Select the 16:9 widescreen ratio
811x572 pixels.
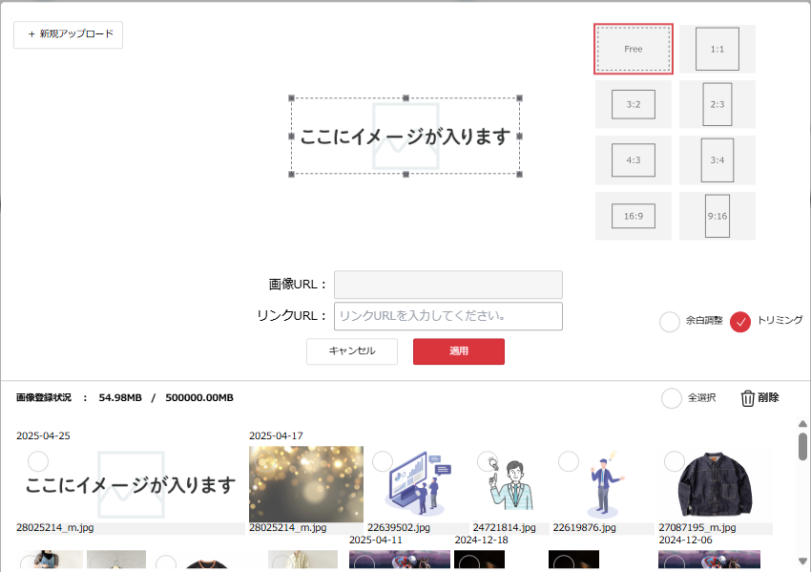(634, 216)
